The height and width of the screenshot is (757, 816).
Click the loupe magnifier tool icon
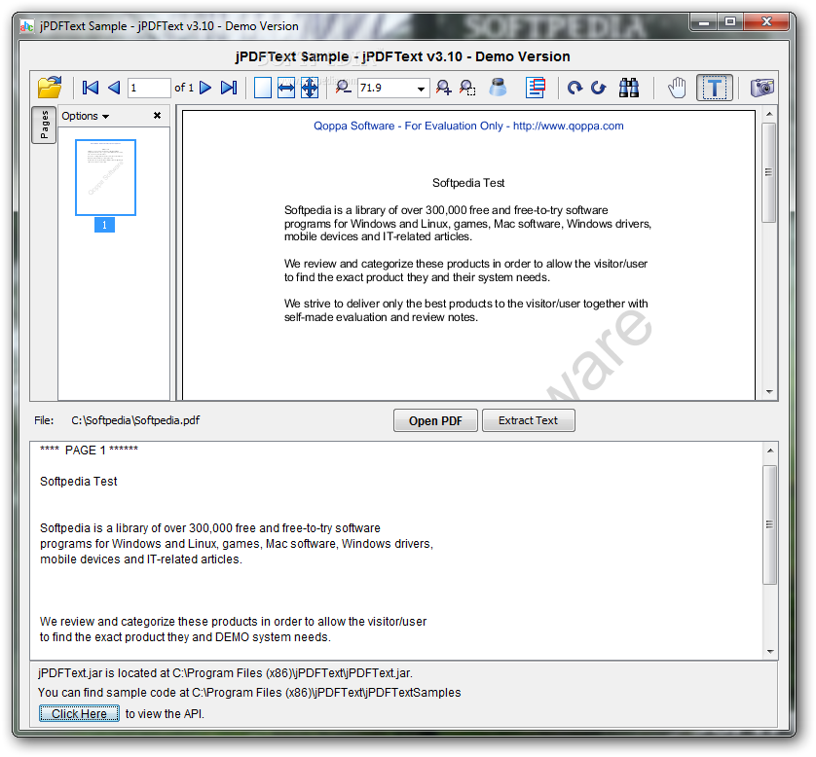[498, 88]
